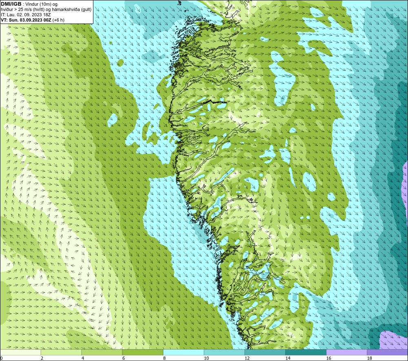Click the scale label '14'
Viewport: 408px width, 361px height.
[288, 358]
